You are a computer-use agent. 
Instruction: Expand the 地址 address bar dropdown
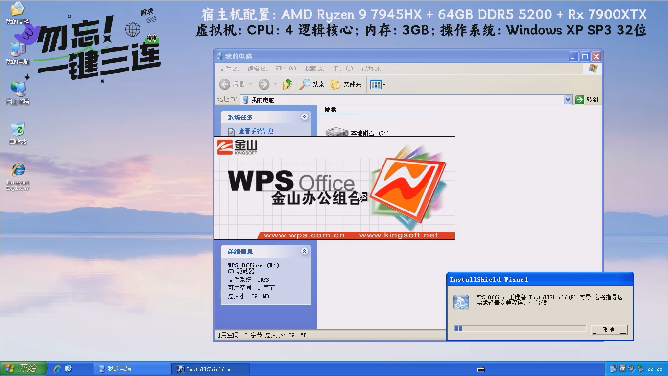point(568,100)
